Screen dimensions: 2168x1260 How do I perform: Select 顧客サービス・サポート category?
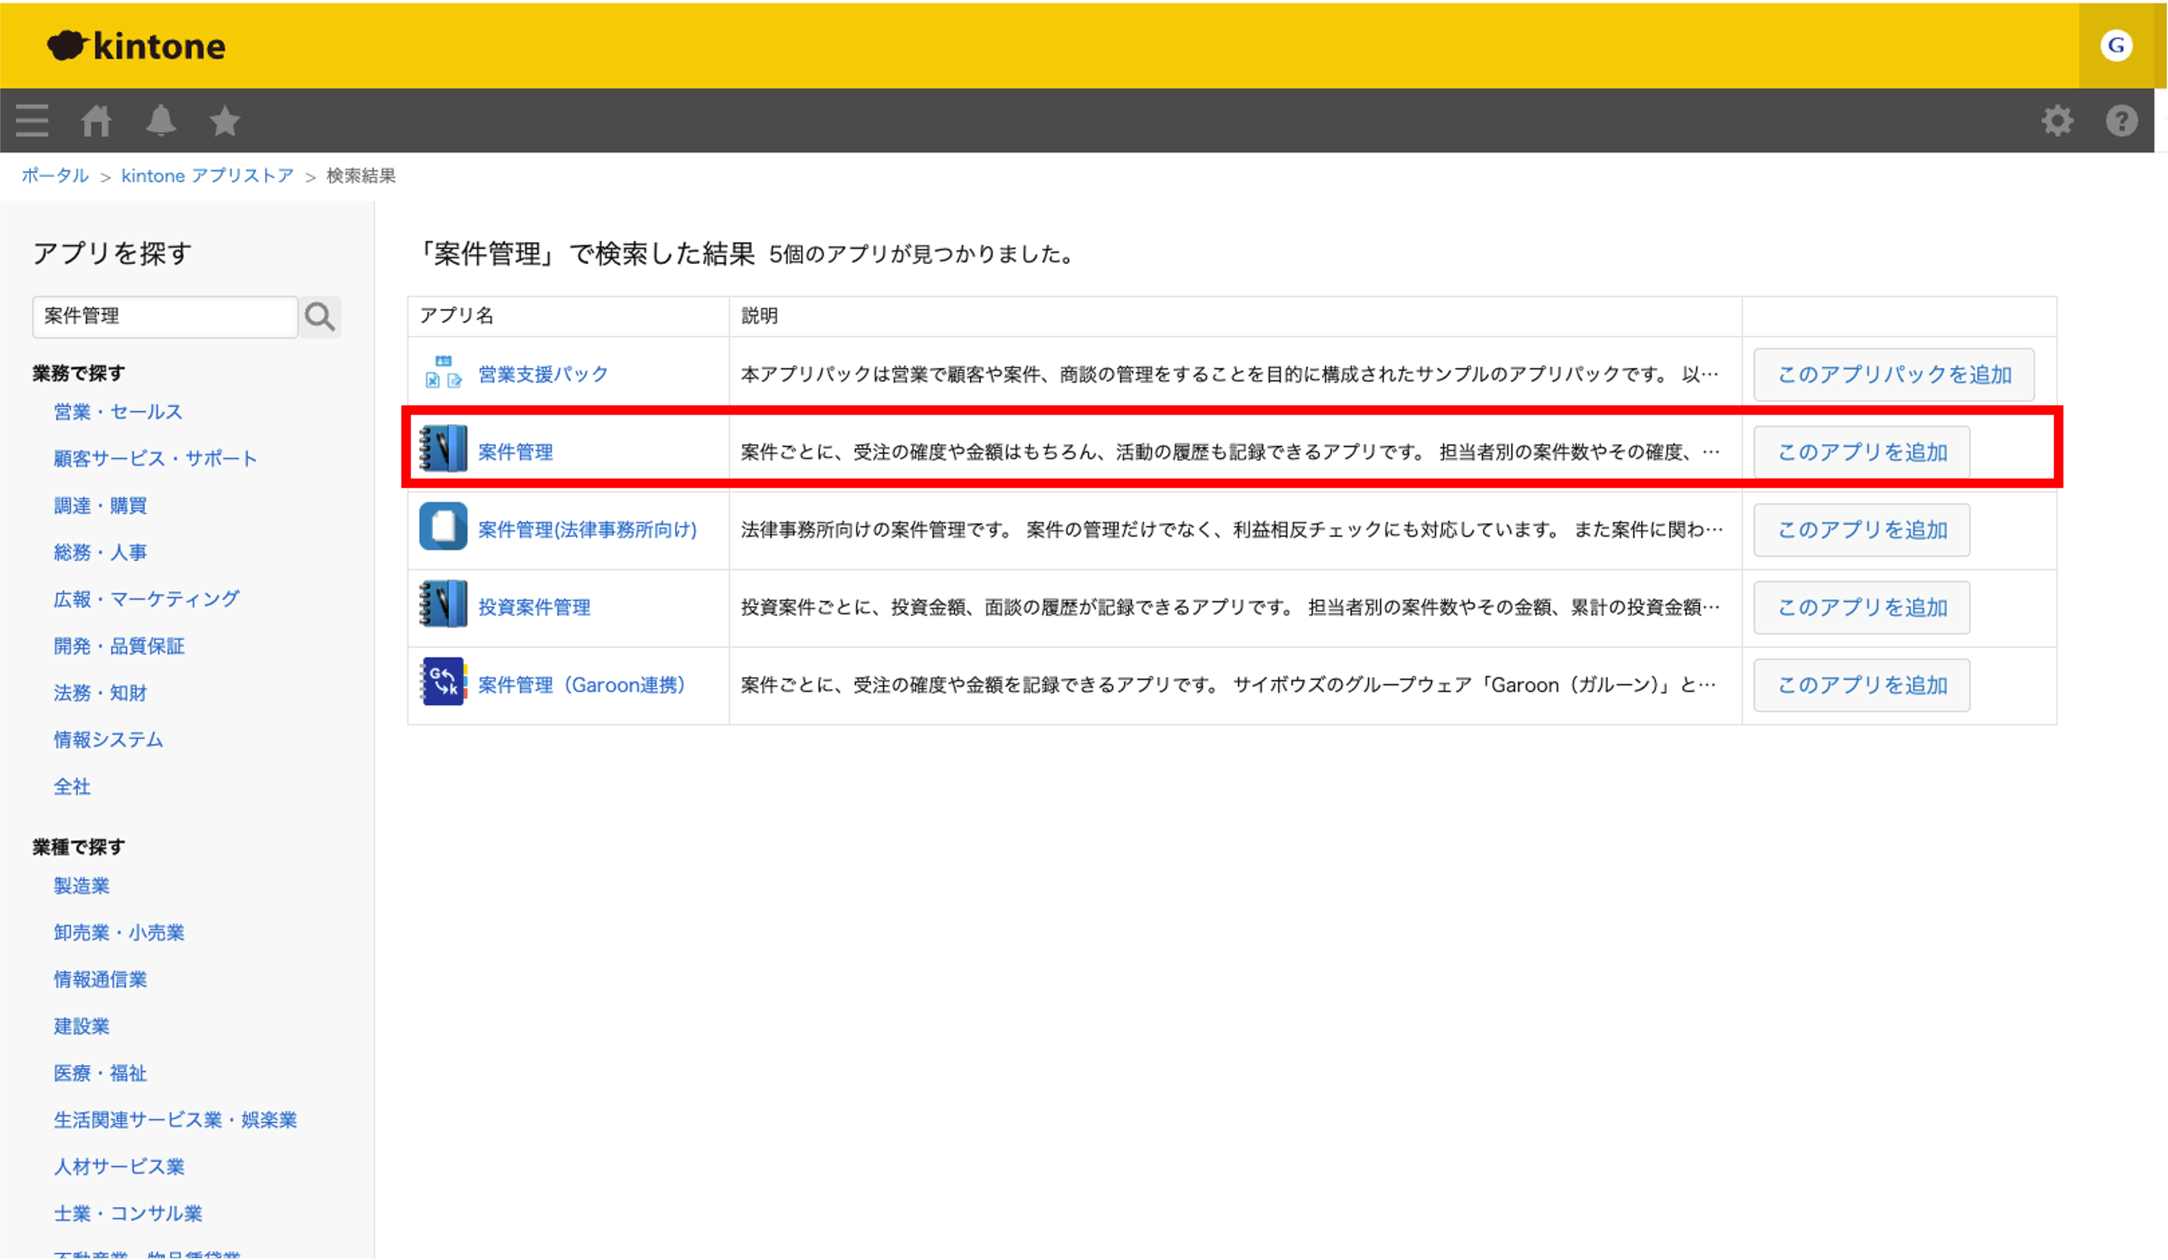[x=155, y=458]
